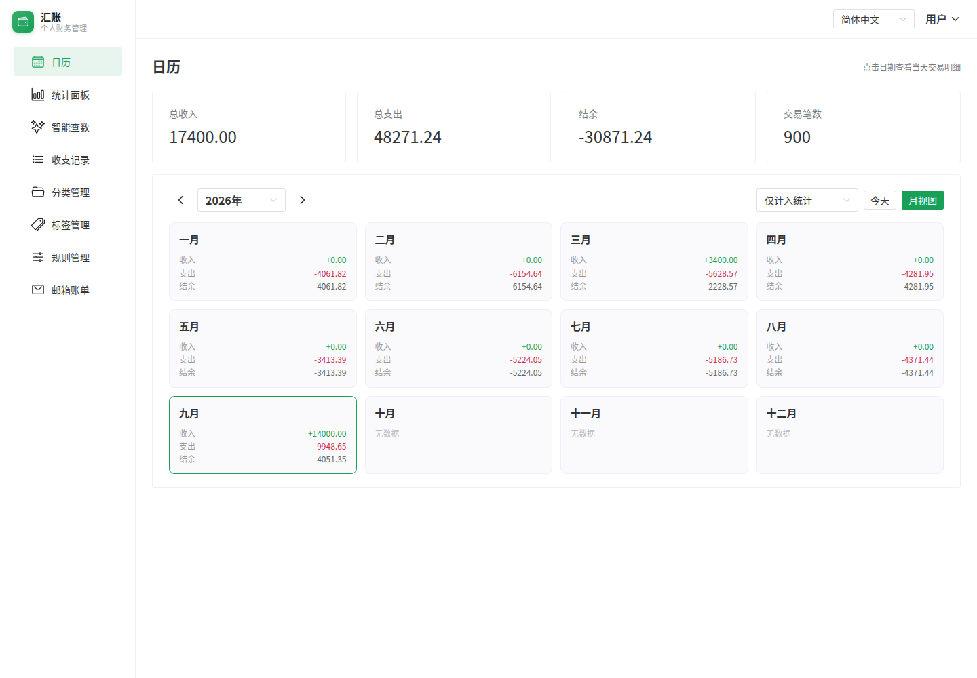Open 收支记录 from the sidebar

pyautogui.click(x=68, y=160)
